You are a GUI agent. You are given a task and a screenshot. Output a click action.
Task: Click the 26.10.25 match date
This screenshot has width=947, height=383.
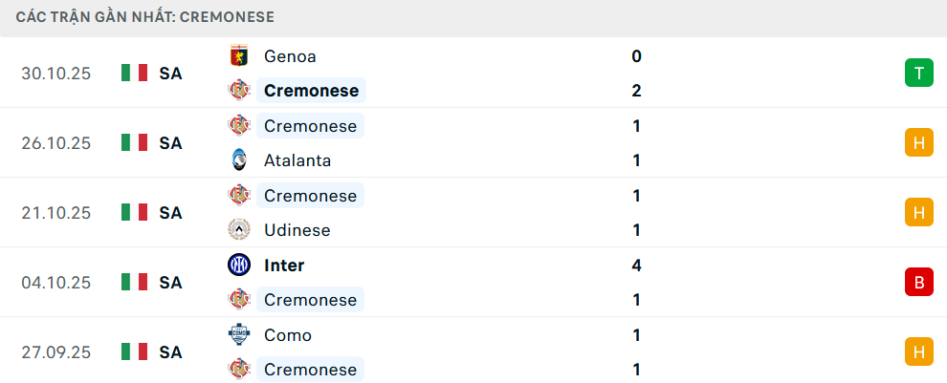point(56,143)
